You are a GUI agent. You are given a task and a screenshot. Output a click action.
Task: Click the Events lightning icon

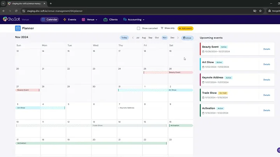coord(65,19)
